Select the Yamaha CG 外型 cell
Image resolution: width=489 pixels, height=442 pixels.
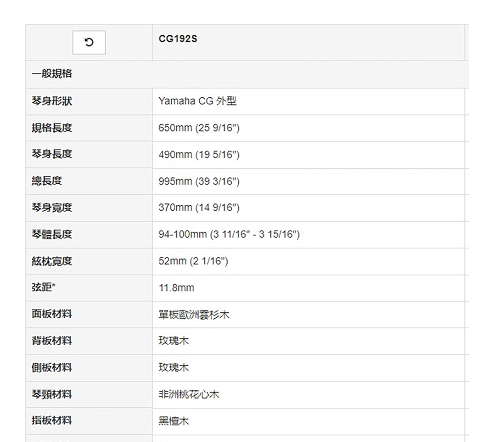[198, 101]
